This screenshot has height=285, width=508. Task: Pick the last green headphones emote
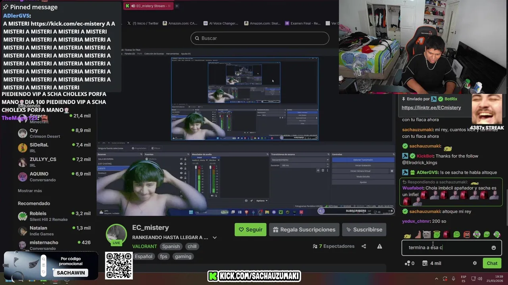tap(497, 234)
